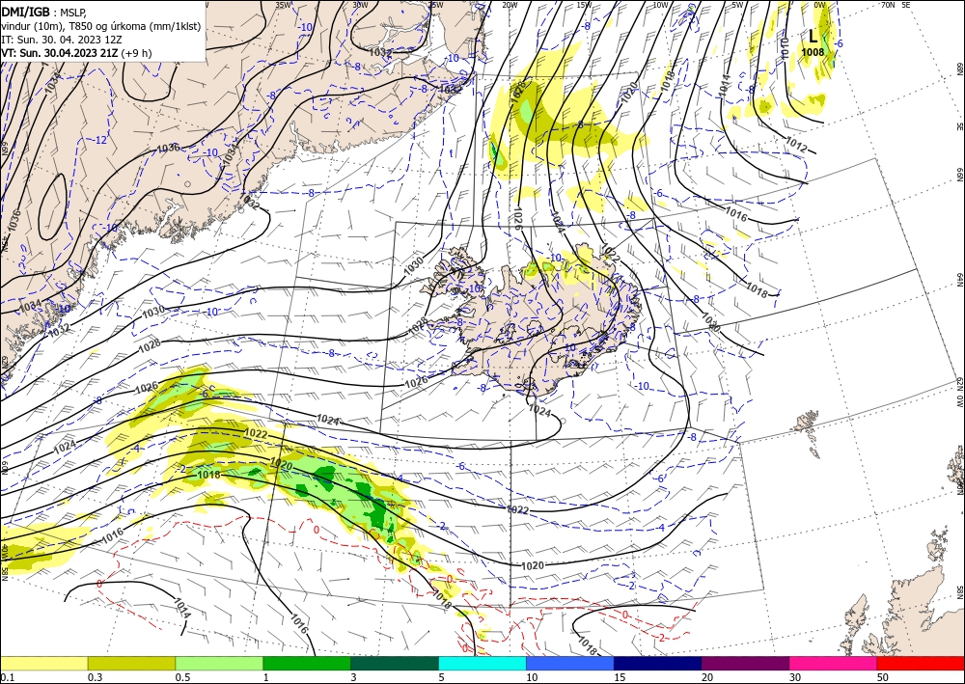Viewport: 965px width, 684px height.
Task: Click the olive 0.3–0.5 mm legend swatch
Action: 131,663
